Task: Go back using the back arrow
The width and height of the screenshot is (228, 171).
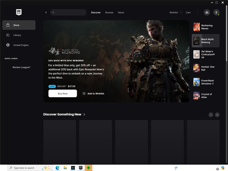Action: pos(46,12)
